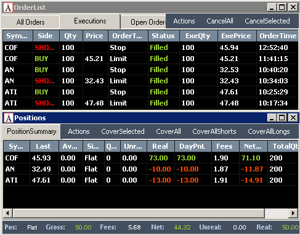
Task: Click the OrderList window app icon
Action: click(8, 7)
